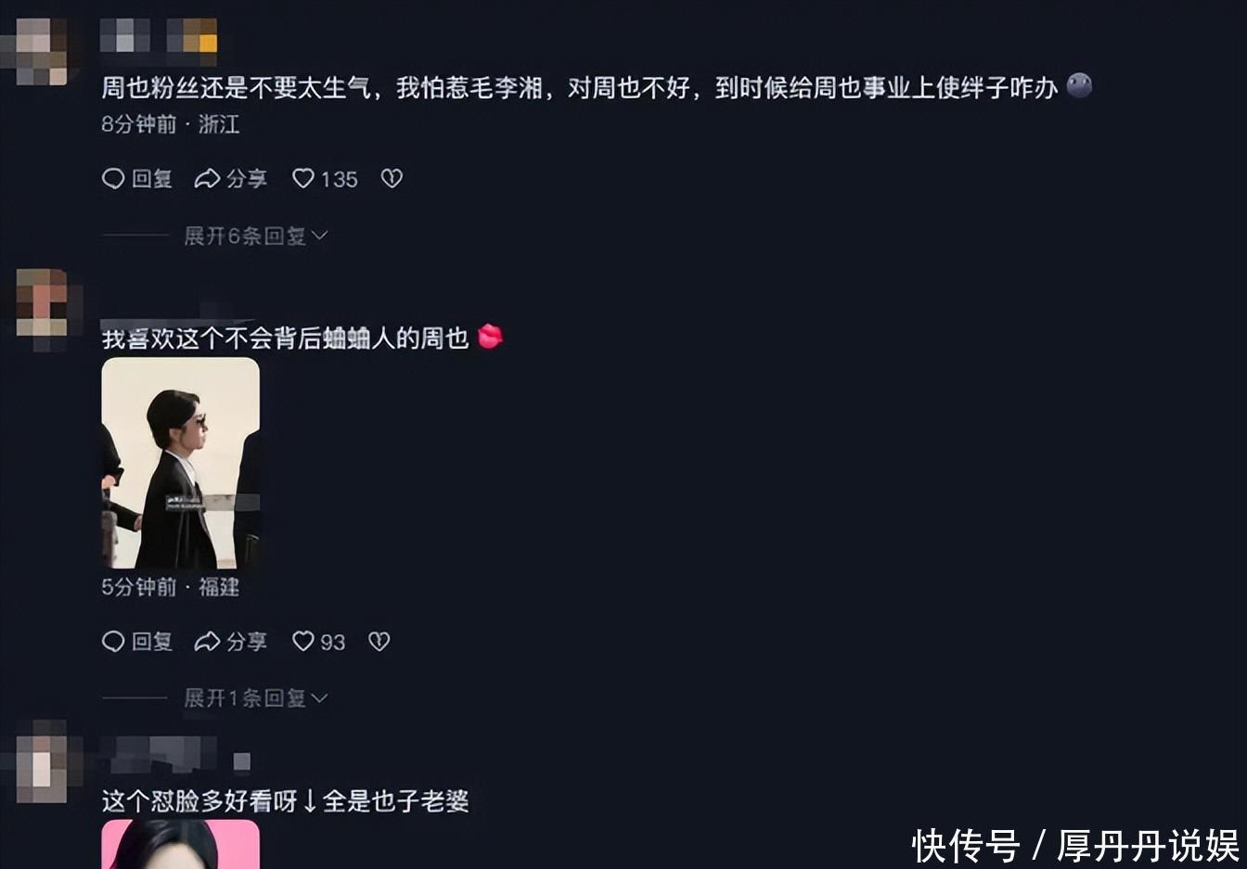This screenshot has width=1247, height=869.
Task: Click the chevron next to 展开6条回复
Action: 319,236
